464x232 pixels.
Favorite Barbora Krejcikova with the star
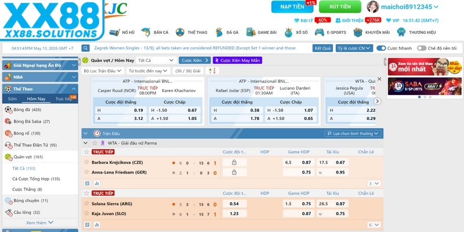[x=86, y=162]
